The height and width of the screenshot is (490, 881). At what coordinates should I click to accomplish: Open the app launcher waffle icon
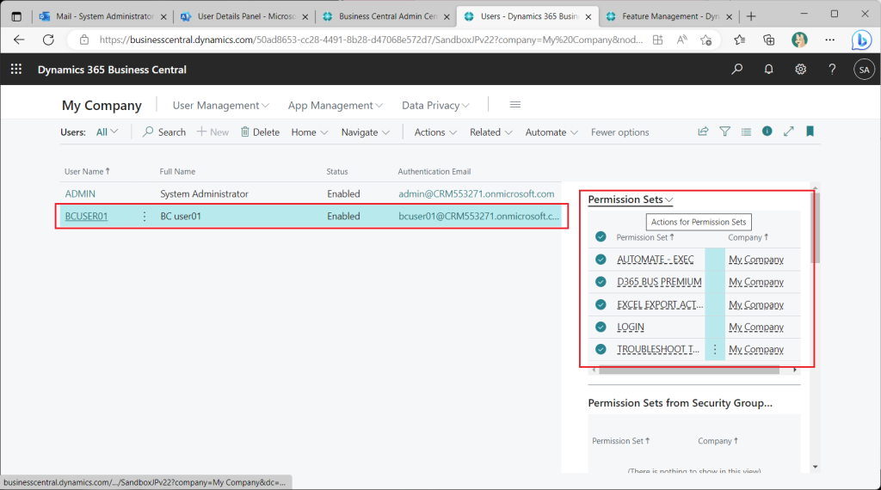pyautogui.click(x=16, y=69)
